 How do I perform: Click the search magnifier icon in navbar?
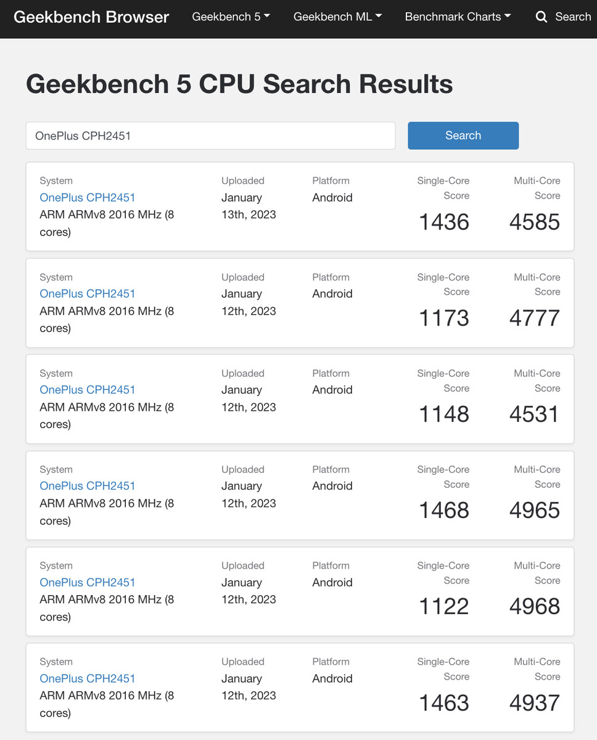(x=541, y=17)
